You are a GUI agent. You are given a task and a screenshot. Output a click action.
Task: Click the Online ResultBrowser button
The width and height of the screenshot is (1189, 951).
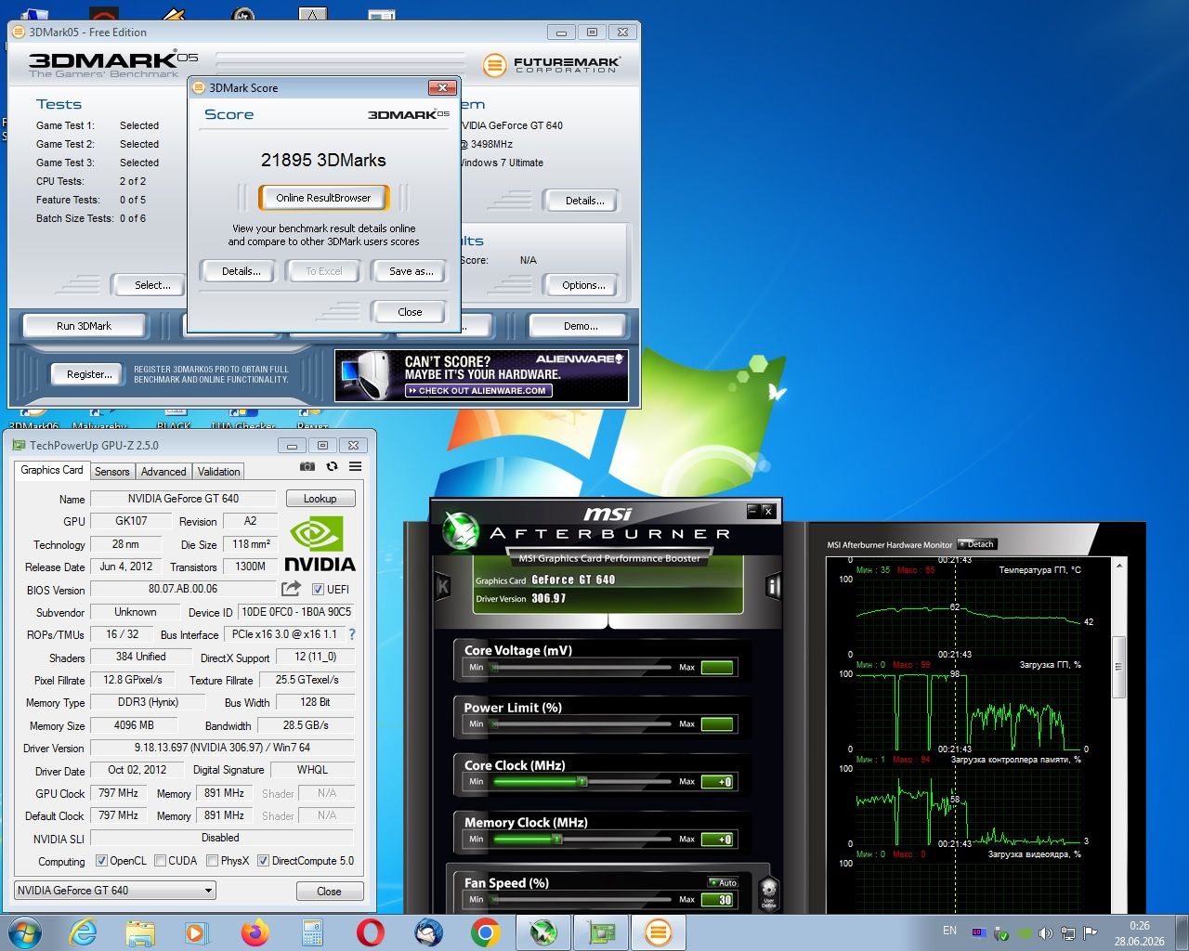(x=323, y=198)
